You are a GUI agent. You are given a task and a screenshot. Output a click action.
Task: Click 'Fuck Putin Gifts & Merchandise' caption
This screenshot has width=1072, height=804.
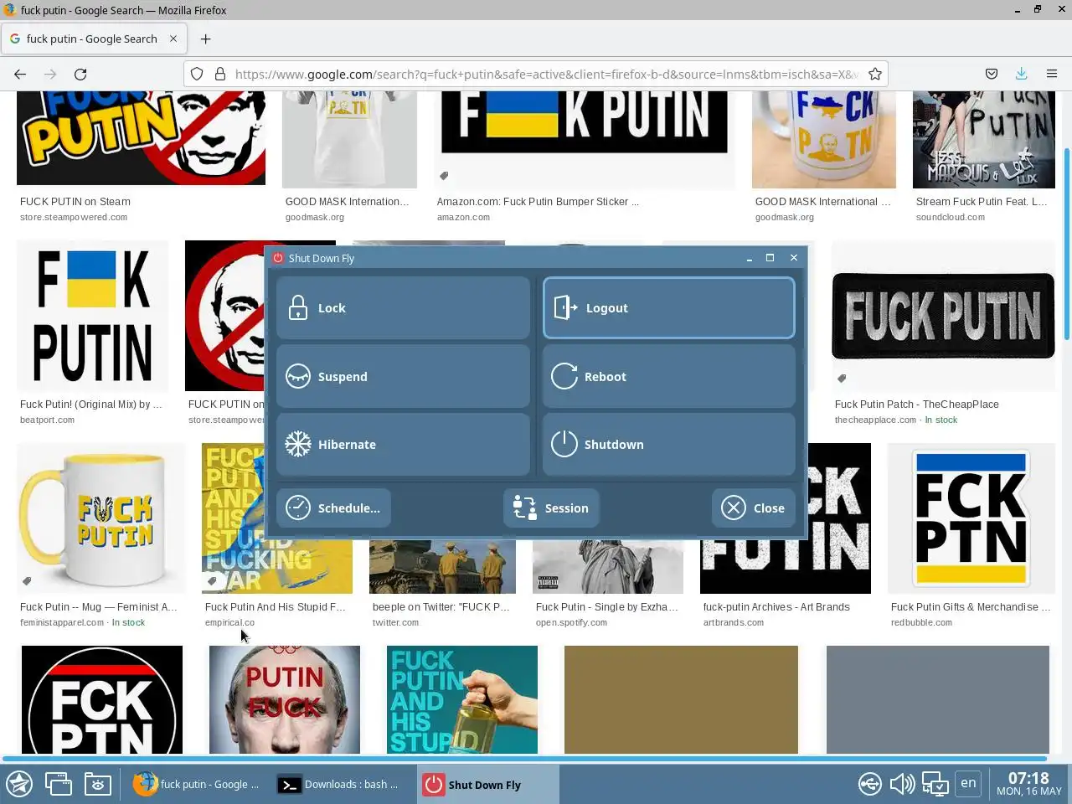coord(971,607)
